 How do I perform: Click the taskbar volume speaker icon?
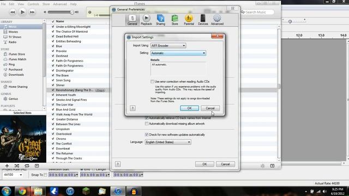pyautogui.click(x=325, y=191)
